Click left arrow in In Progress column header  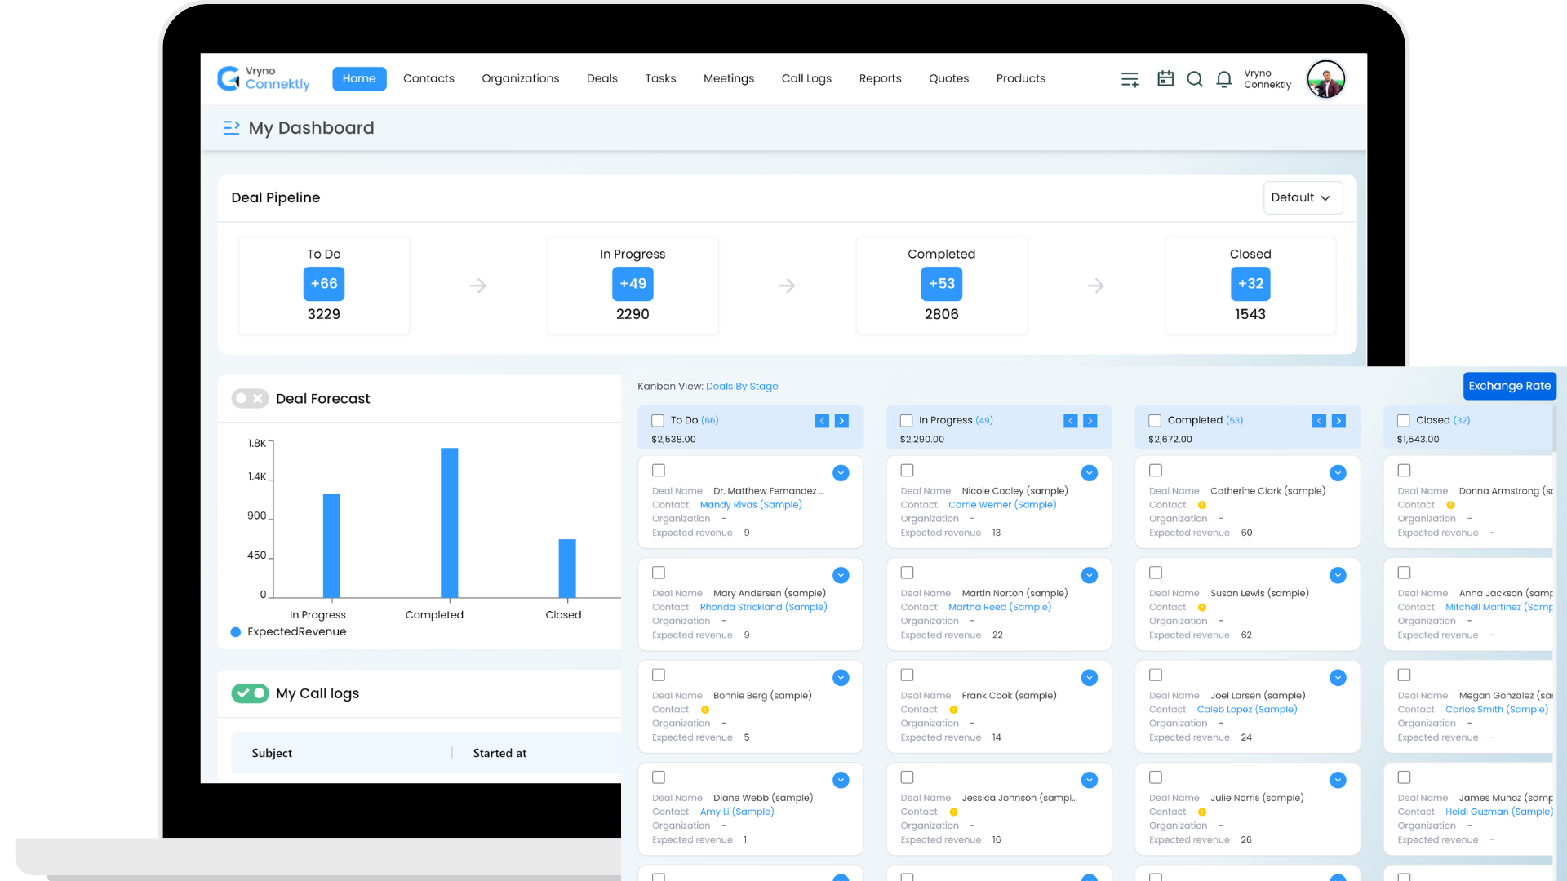pos(1071,421)
